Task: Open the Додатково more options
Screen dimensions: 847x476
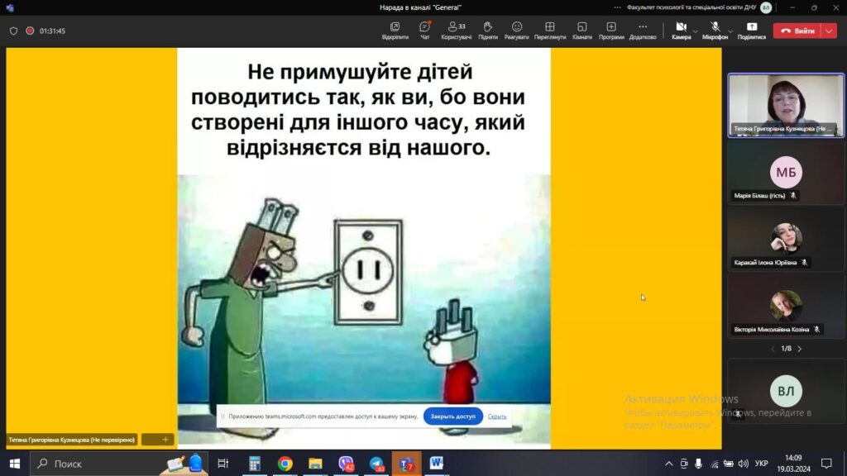Action: [642, 31]
